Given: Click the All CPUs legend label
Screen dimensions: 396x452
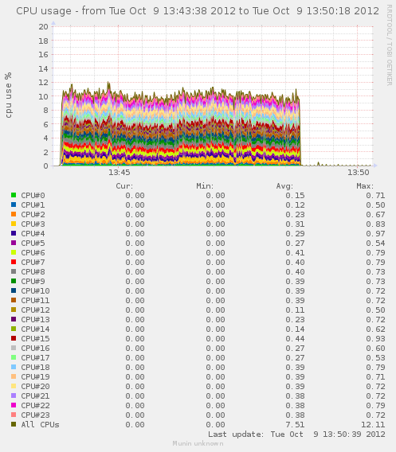Looking at the screenshot, I should point(40,424).
